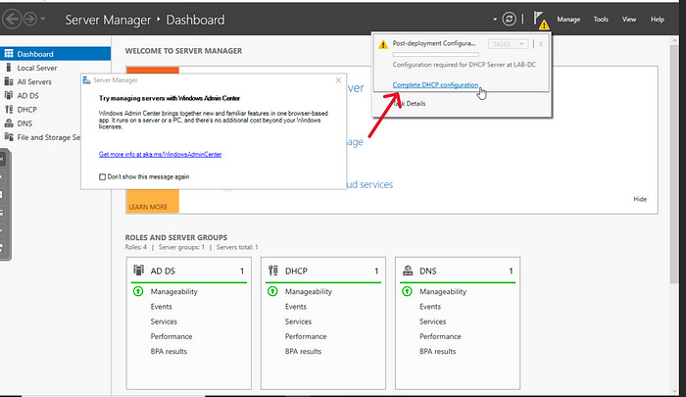The height and width of the screenshot is (397, 686).
Task: Open the View menu
Action: pyautogui.click(x=629, y=20)
